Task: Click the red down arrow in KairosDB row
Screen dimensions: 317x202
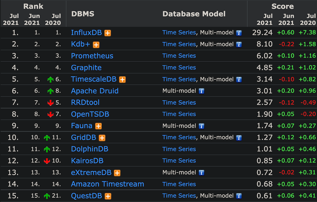Action: click(x=47, y=161)
